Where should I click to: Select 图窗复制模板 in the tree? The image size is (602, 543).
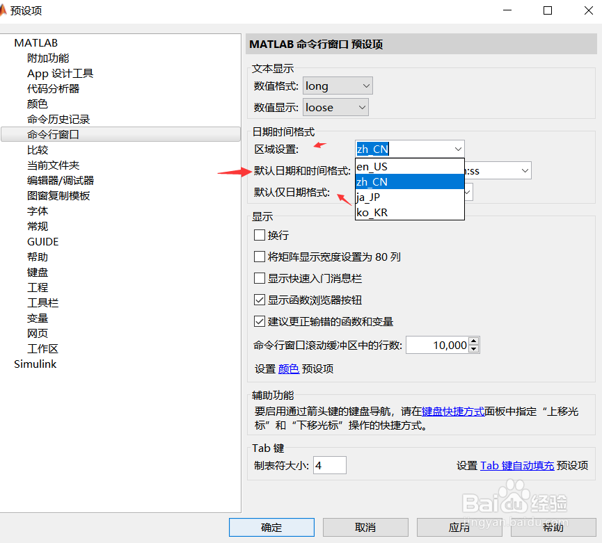point(58,196)
